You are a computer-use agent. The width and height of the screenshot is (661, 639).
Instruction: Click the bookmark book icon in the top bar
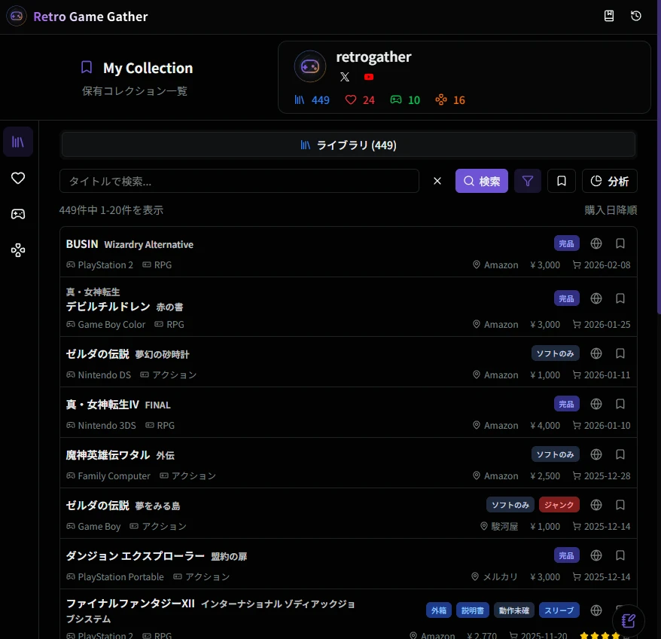click(609, 15)
